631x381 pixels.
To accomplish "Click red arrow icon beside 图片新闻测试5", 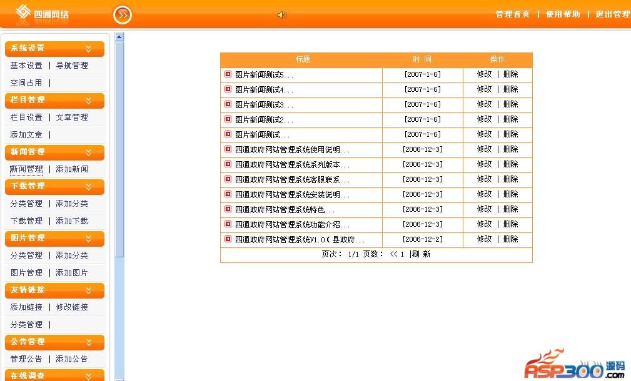I will (x=228, y=74).
